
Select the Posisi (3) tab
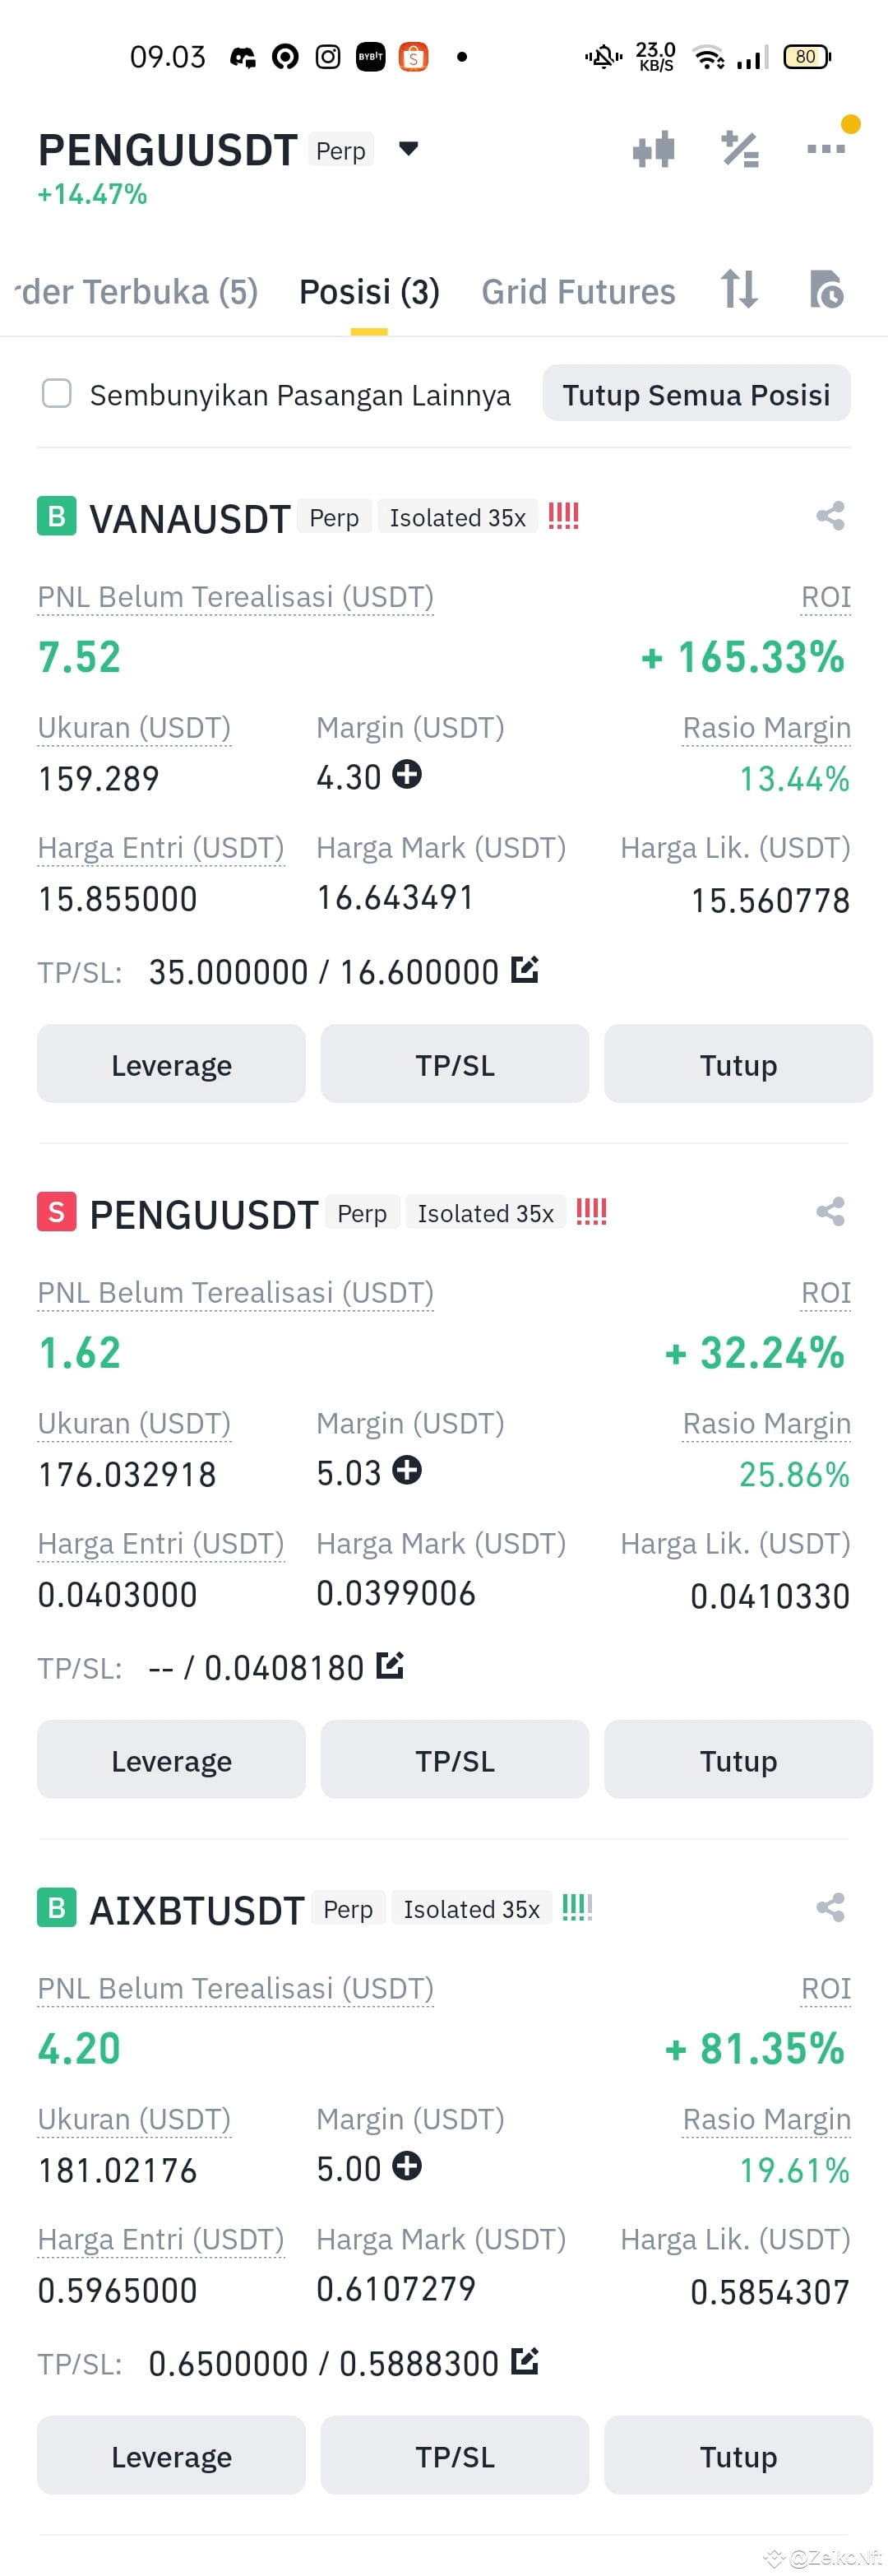(369, 292)
